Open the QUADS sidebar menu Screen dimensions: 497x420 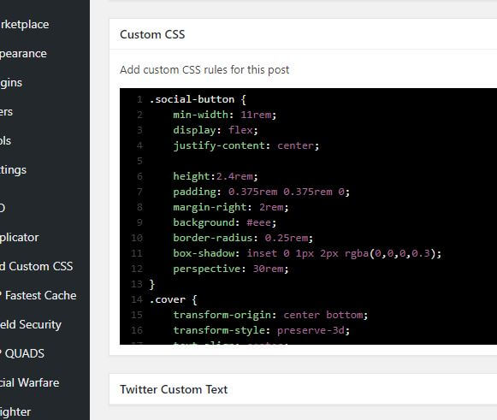[22, 353]
